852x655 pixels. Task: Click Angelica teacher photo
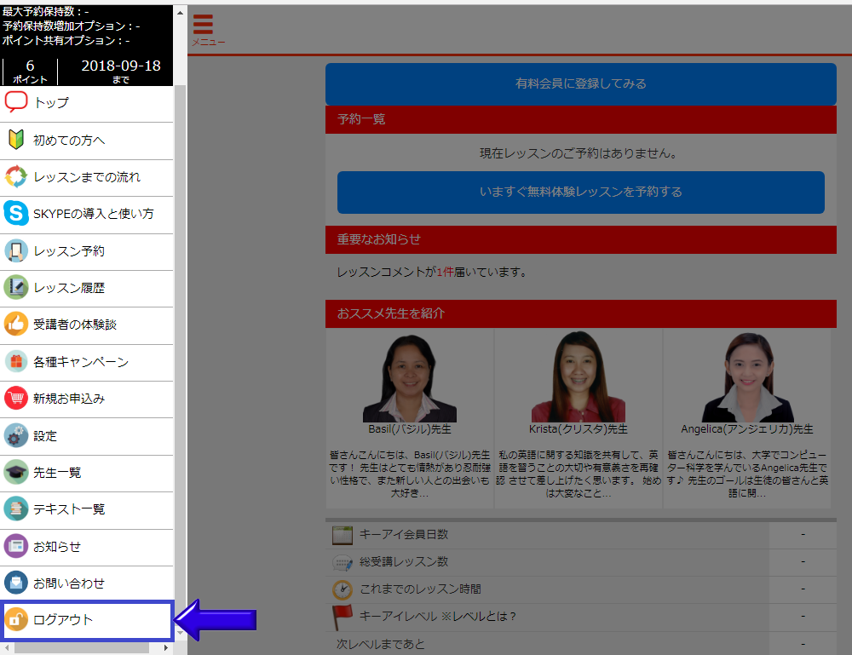point(748,377)
